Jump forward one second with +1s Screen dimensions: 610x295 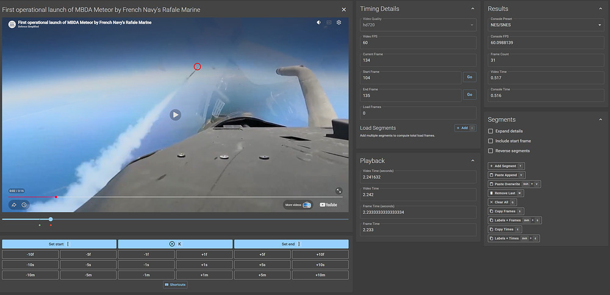204,265
